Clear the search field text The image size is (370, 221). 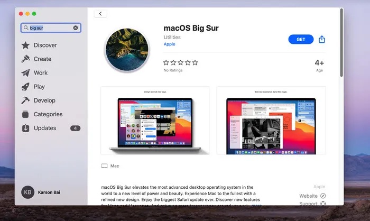76,28
